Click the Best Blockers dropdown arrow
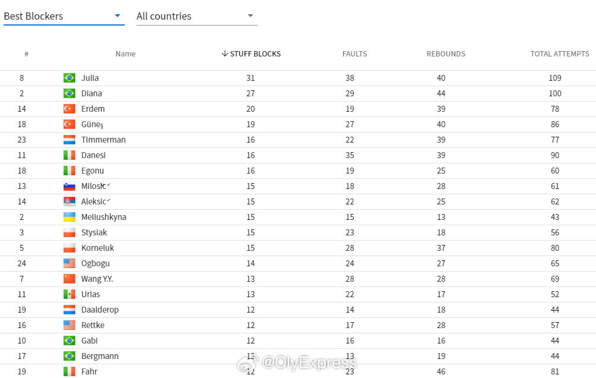Screen dimensions: 596x378 pyautogui.click(x=118, y=15)
